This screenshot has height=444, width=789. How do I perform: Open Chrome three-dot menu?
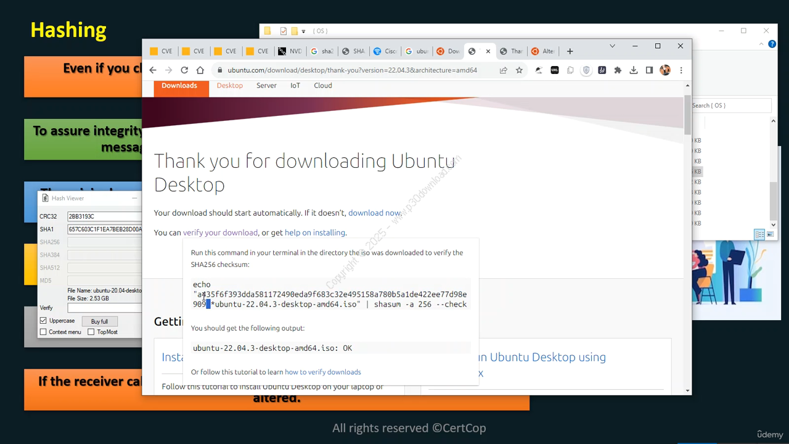(x=681, y=70)
